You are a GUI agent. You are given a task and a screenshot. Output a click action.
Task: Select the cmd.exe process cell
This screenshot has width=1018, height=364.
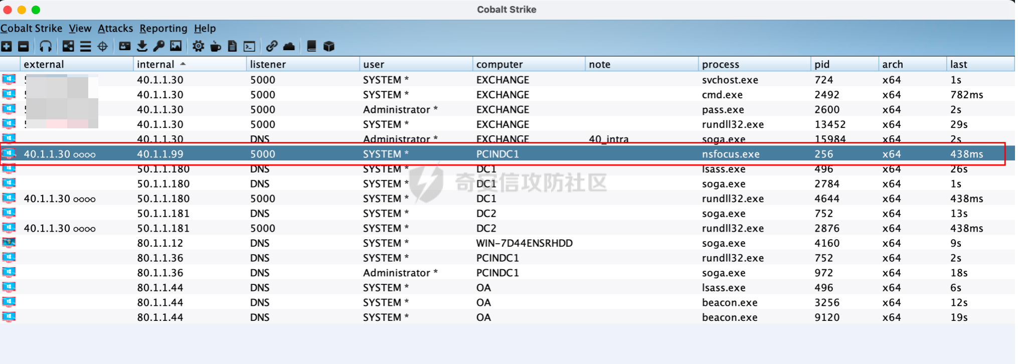coord(722,95)
